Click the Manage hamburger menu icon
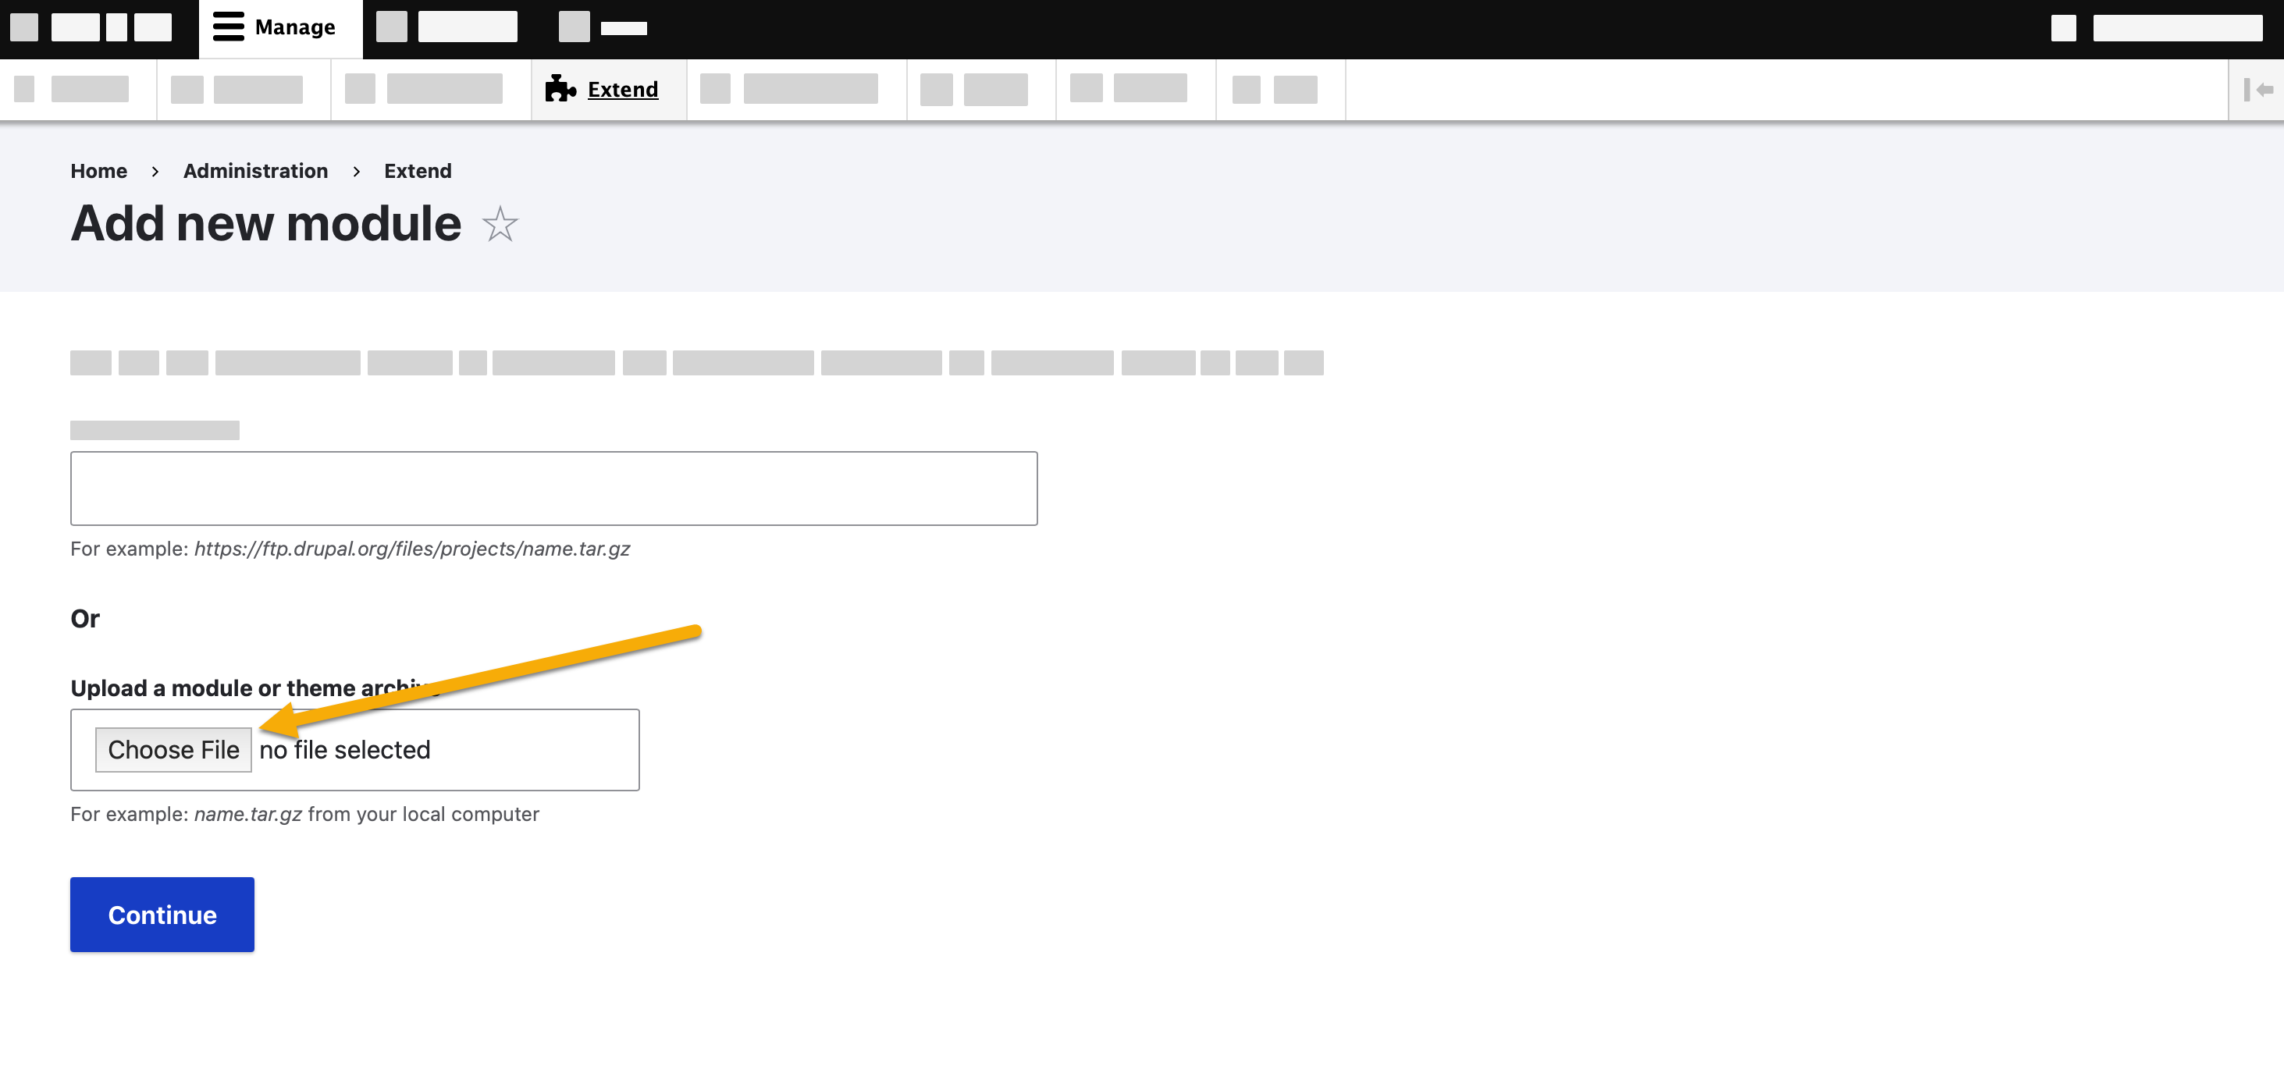2284x1091 pixels. 226,27
